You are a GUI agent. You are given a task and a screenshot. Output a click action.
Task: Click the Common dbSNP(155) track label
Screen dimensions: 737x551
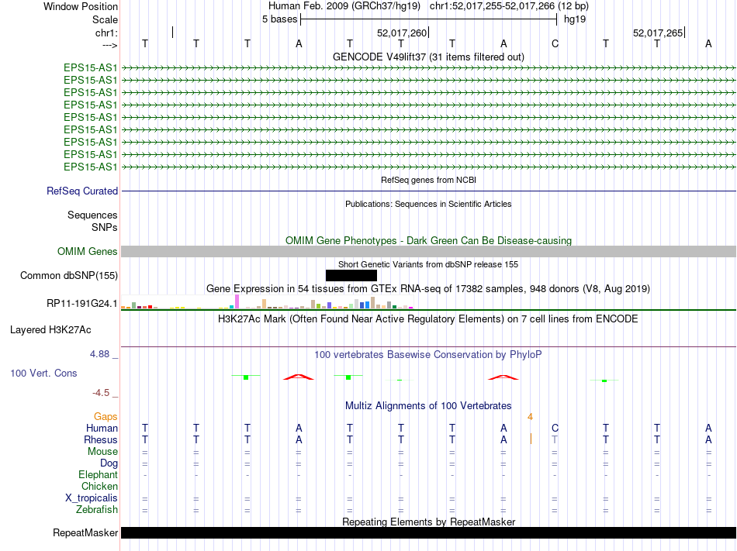[x=68, y=276]
